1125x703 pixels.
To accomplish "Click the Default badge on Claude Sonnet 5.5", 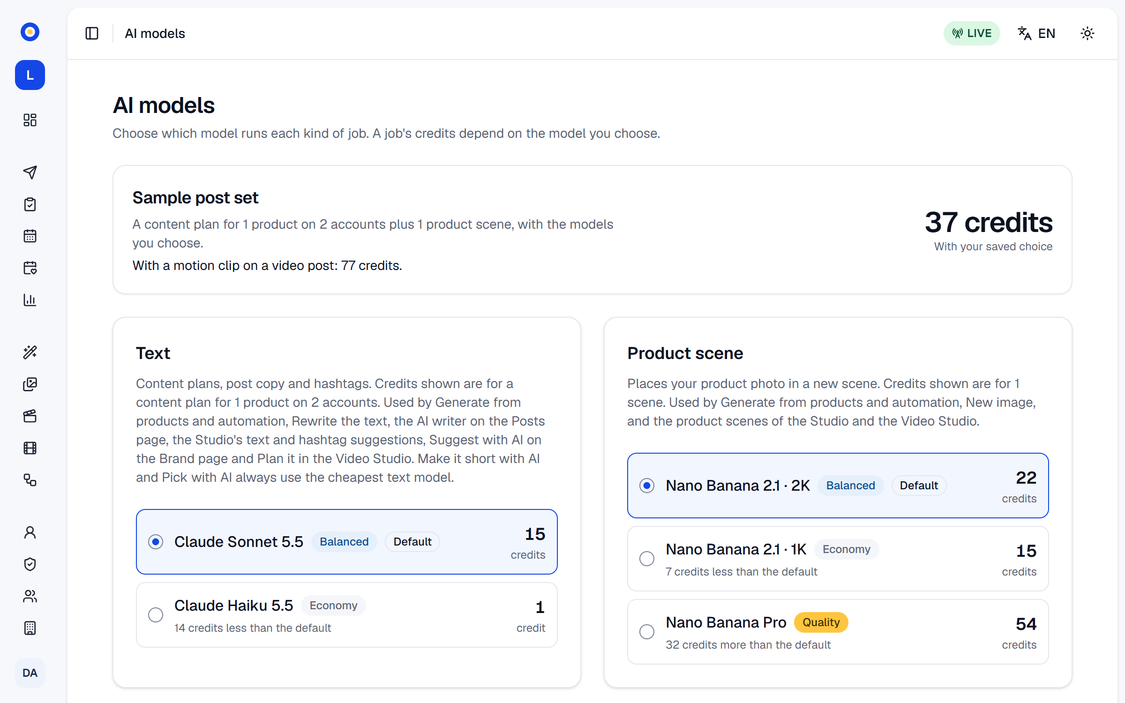I will pos(412,542).
